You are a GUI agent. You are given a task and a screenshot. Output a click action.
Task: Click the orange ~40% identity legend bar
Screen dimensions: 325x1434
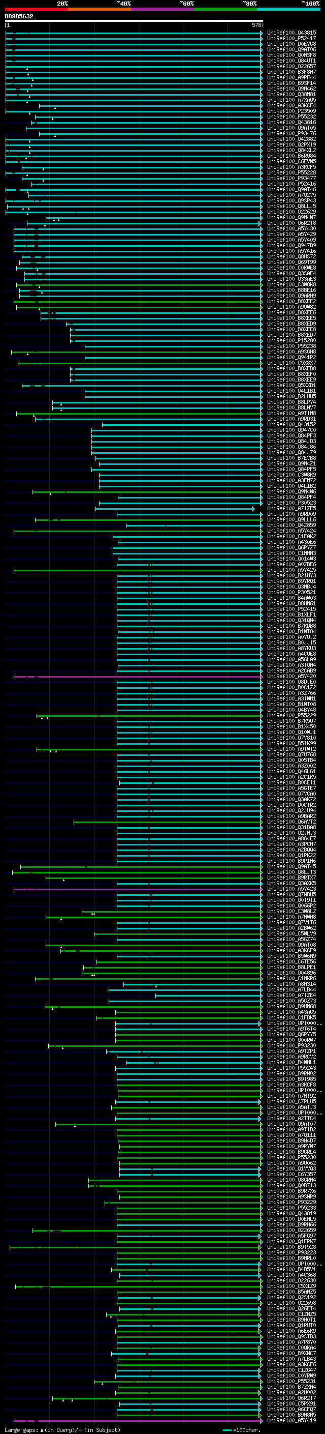pos(100,9)
